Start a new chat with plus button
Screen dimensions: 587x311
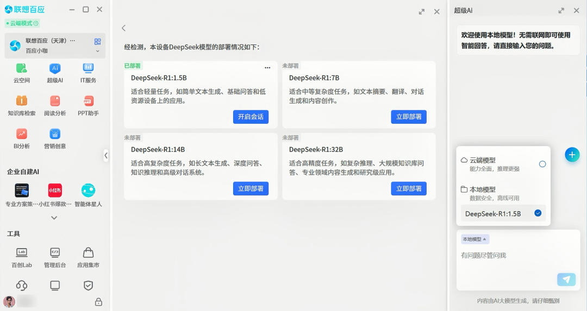(572, 155)
